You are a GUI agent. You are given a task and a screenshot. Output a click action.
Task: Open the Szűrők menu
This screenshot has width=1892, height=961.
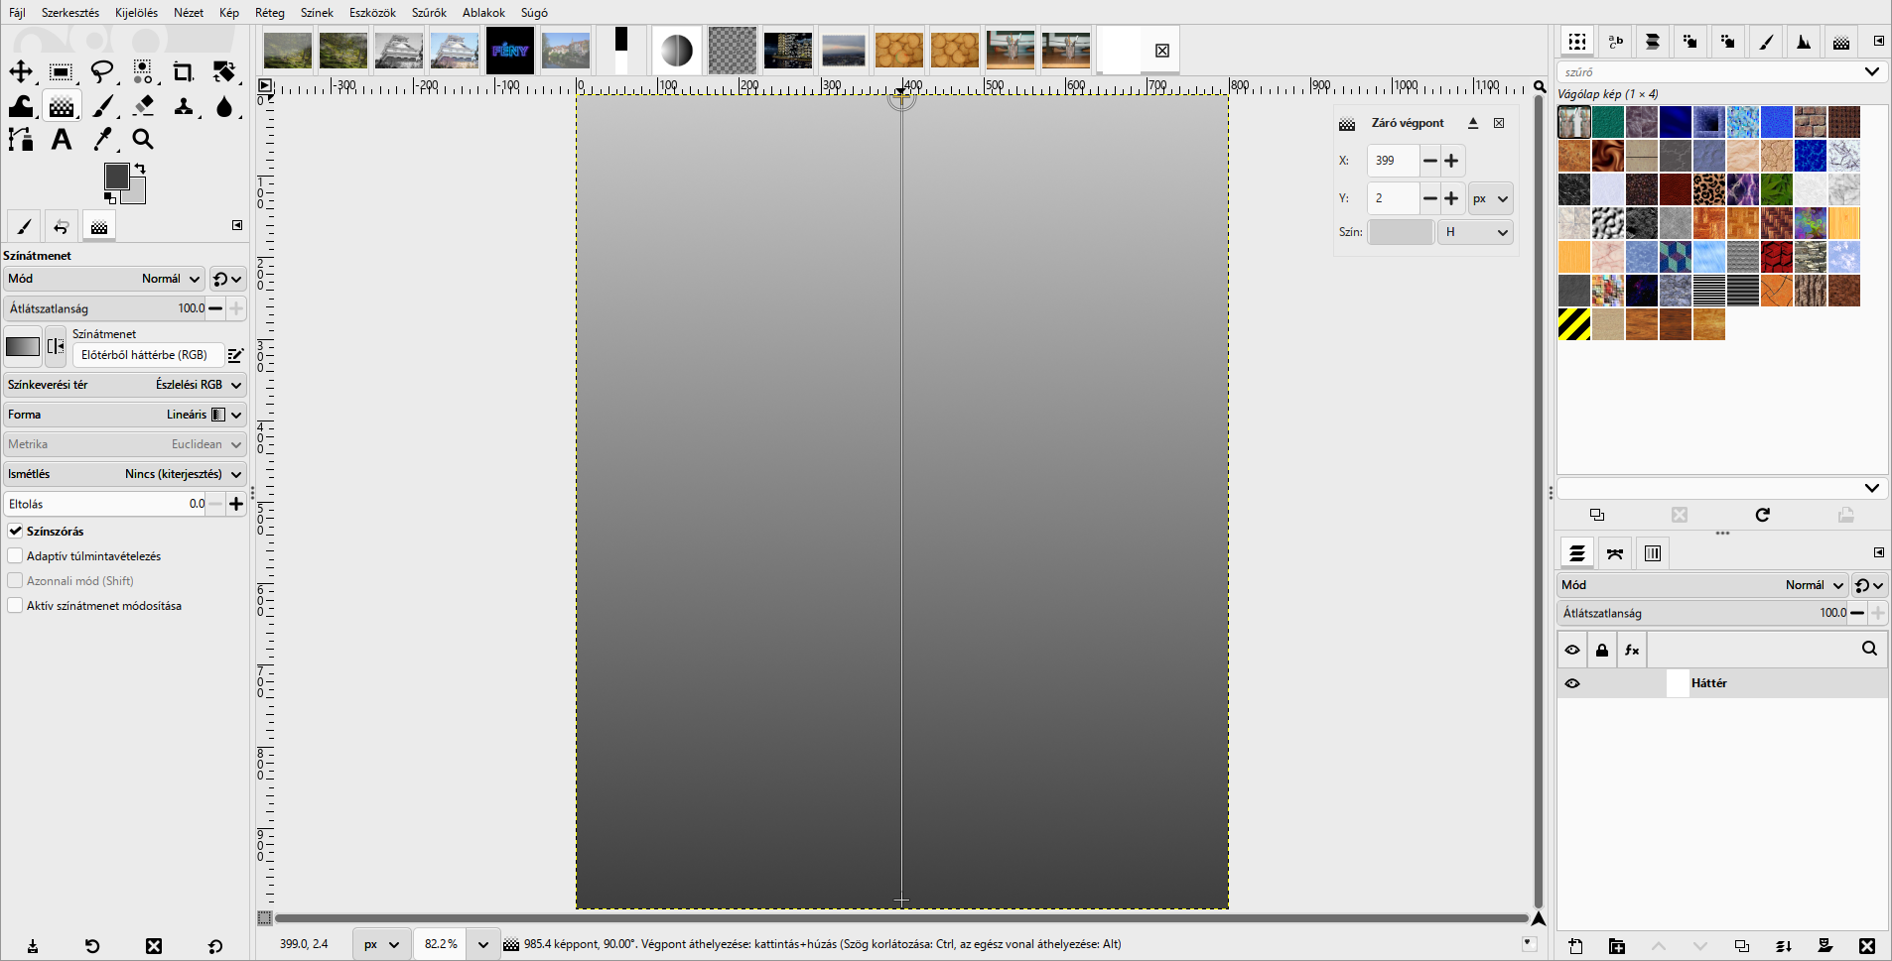tap(429, 13)
